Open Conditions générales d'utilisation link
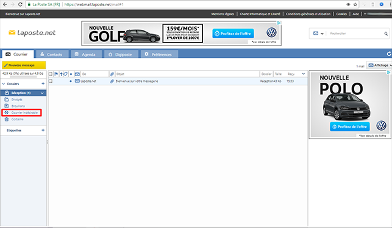The height and width of the screenshot is (228, 392). tap(308, 14)
